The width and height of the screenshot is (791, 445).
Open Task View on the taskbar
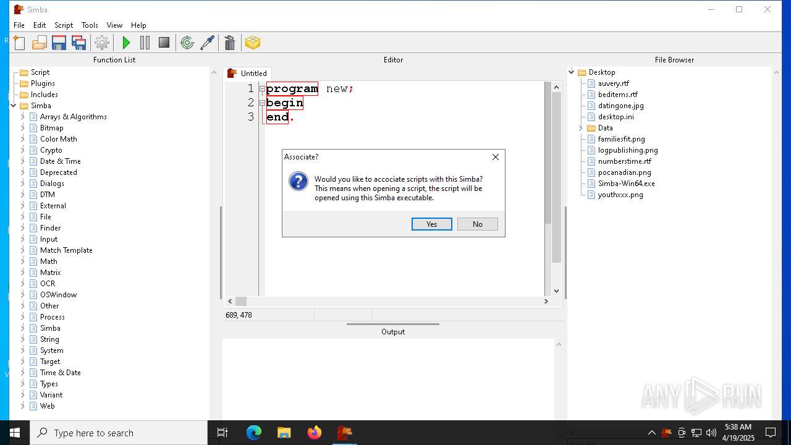pos(223,433)
